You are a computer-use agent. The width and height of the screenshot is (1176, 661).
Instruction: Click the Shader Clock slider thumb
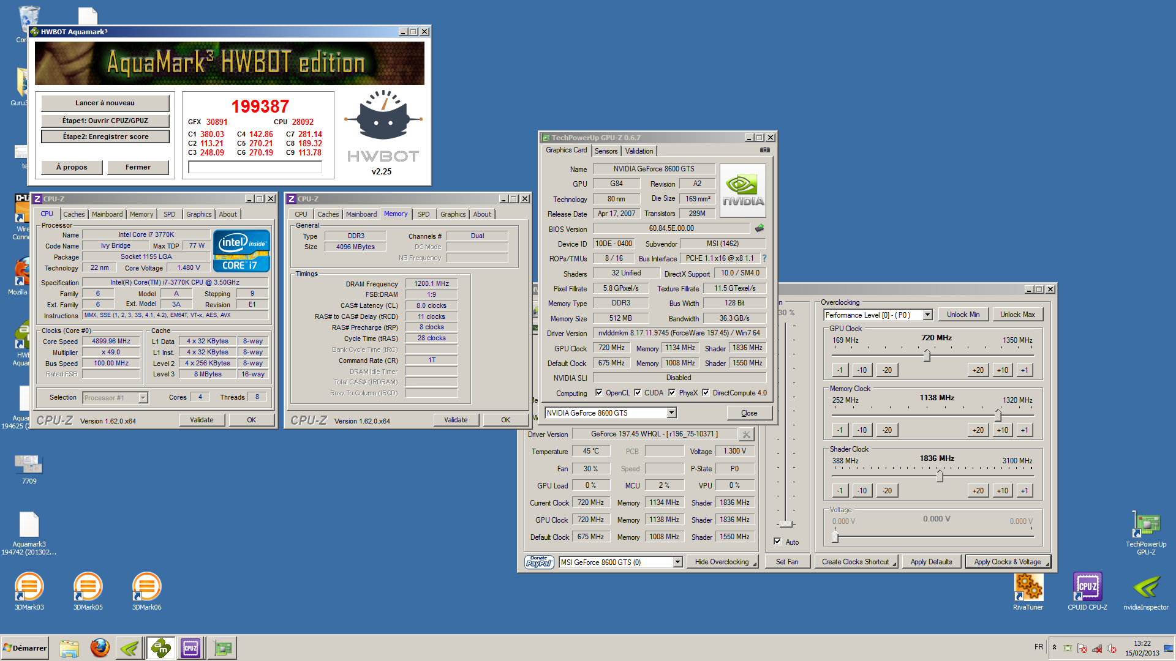tap(940, 476)
